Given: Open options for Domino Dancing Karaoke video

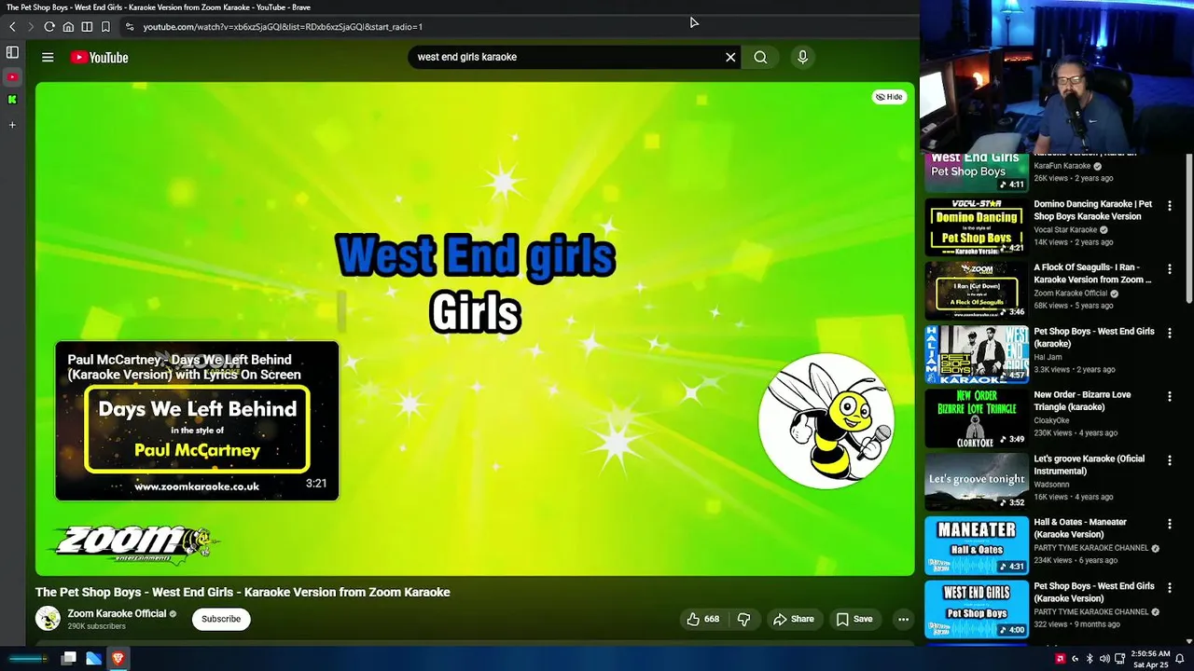Looking at the screenshot, I should point(1170,205).
